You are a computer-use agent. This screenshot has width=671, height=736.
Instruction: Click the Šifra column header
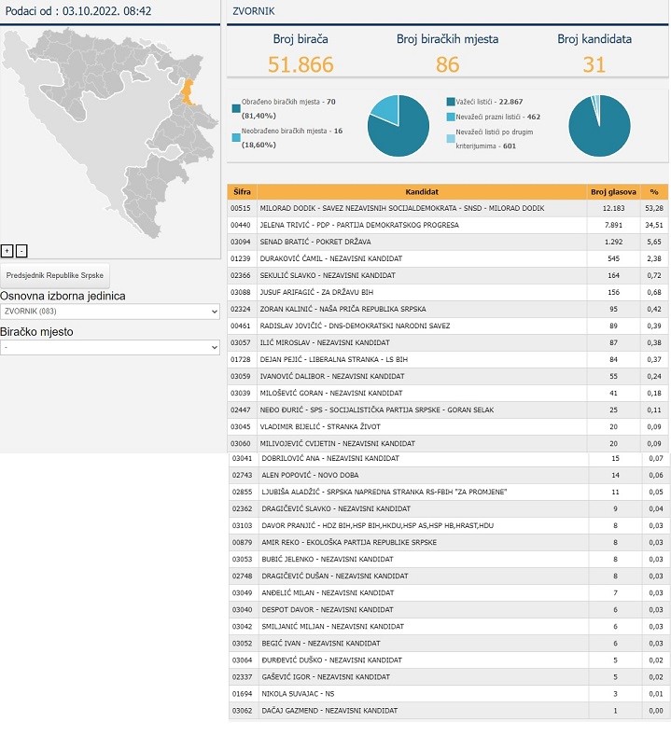[242, 192]
